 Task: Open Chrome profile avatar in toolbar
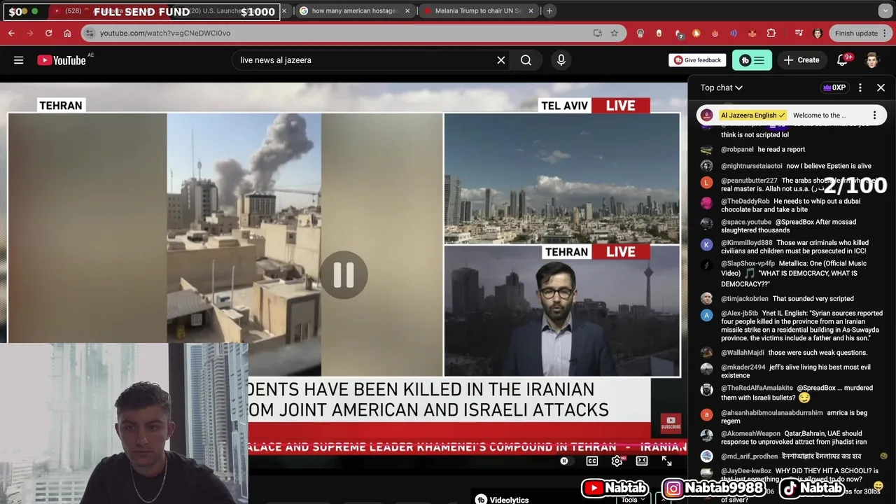(817, 33)
